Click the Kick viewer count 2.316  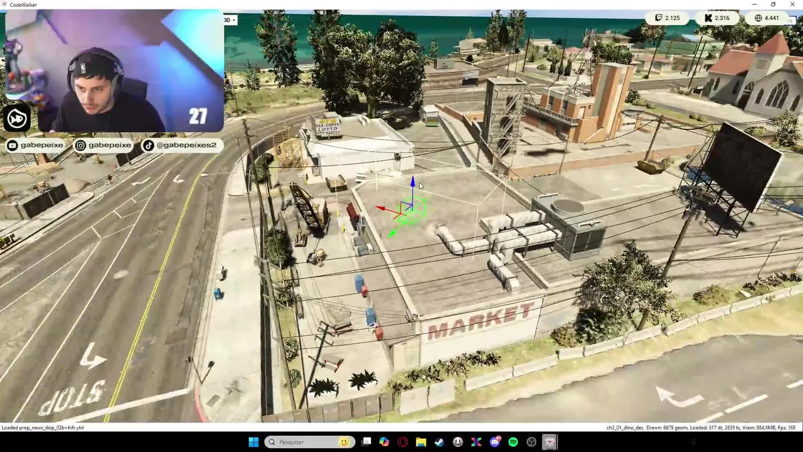click(717, 18)
